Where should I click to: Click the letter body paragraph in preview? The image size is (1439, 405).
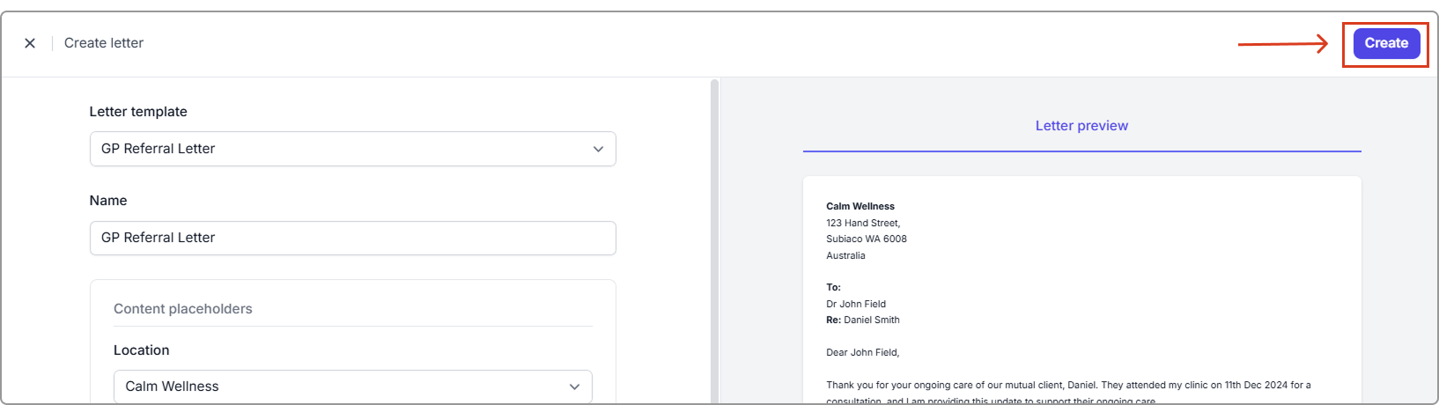point(1067,386)
